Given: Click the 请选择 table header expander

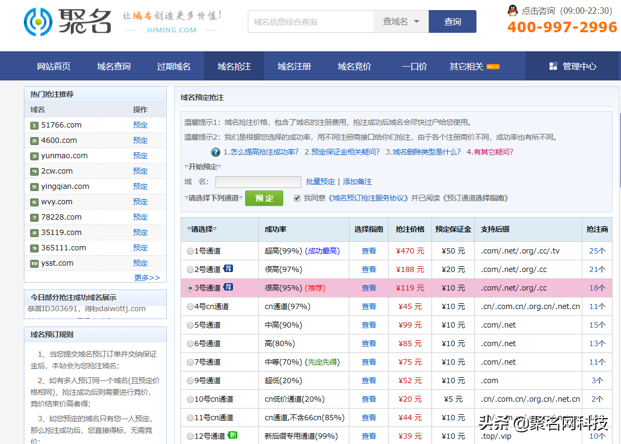Looking at the screenshot, I should (202, 229).
